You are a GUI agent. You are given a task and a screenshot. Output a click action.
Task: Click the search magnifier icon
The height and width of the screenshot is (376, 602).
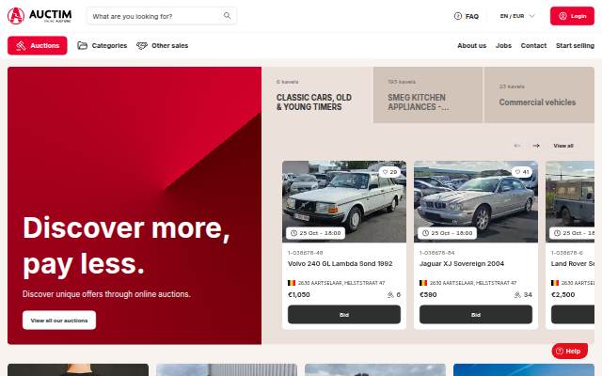coord(228,16)
